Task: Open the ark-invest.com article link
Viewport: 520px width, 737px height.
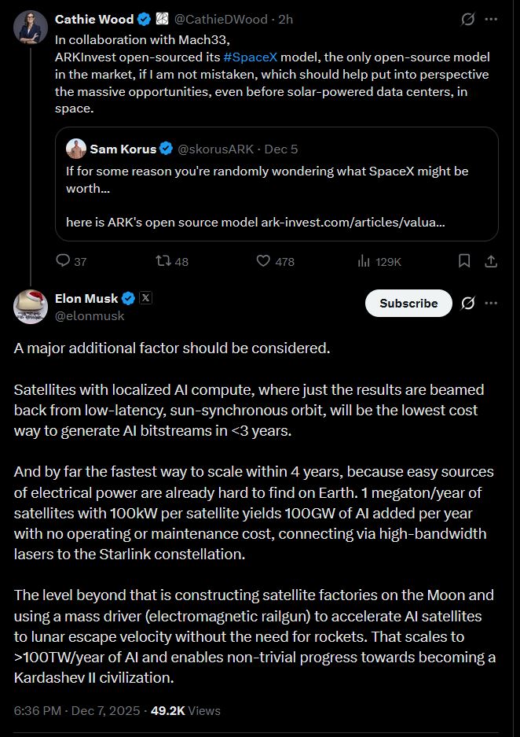Action: [353, 223]
